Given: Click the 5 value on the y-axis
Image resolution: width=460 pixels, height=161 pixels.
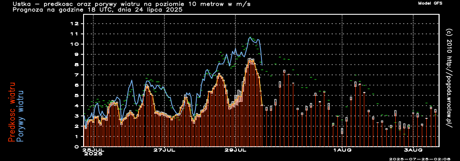Looking at the screenshot, I should [77, 96].
